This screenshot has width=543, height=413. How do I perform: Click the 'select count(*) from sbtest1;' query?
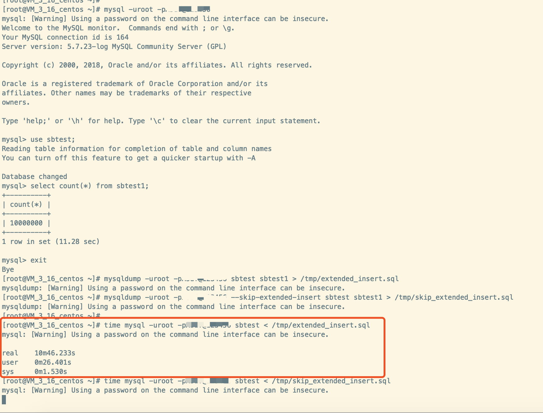(89, 186)
